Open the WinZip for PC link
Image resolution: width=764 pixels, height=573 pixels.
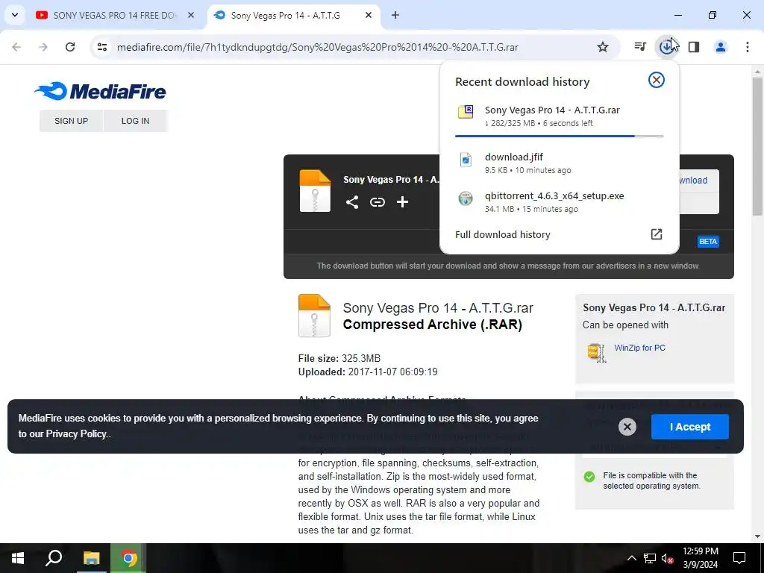639,348
